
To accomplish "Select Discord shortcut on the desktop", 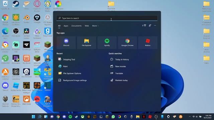I will click(x=5, y=87).
